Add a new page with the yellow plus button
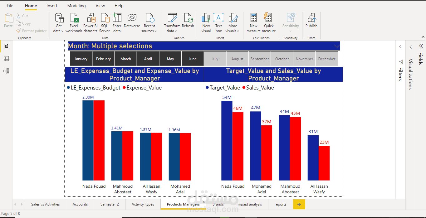 point(299,204)
